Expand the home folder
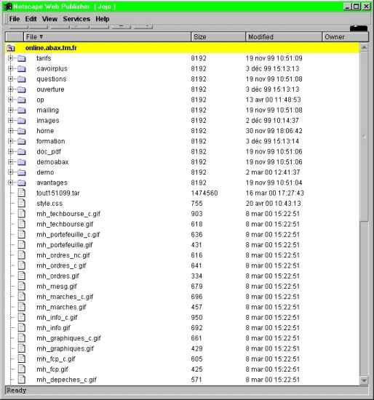 coord(10,131)
